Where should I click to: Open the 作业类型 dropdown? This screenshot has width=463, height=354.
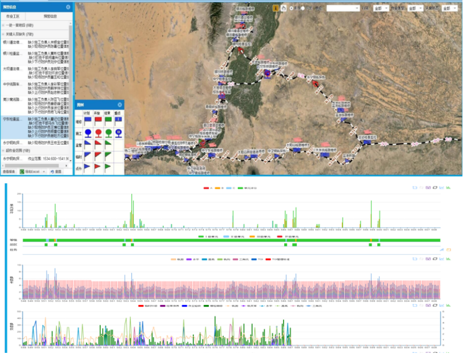coord(416,8)
